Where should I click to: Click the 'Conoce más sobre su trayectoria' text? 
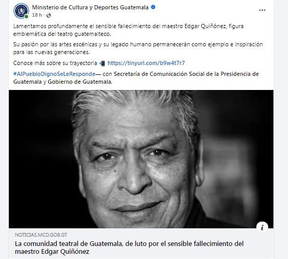click(55, 63)
